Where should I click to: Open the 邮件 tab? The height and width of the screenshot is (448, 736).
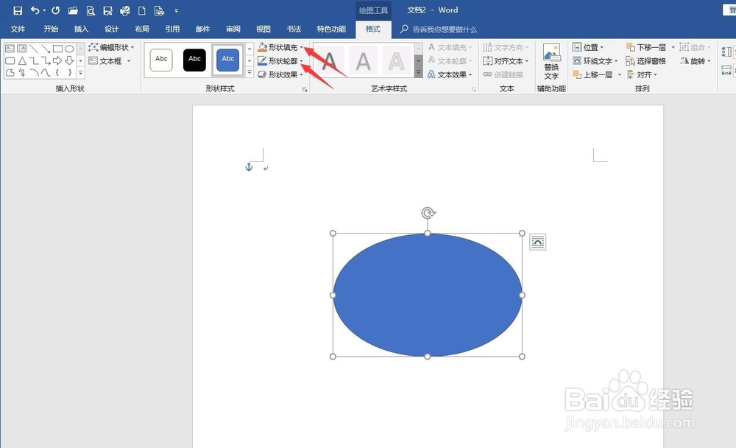pos(203,29)
